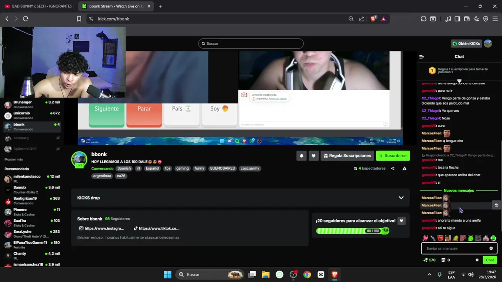Open the browser hamburger menu
This screenshot has height=282, width=502.
tap(495, 19)
